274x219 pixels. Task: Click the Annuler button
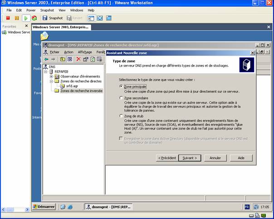click(x=215, y=158)
